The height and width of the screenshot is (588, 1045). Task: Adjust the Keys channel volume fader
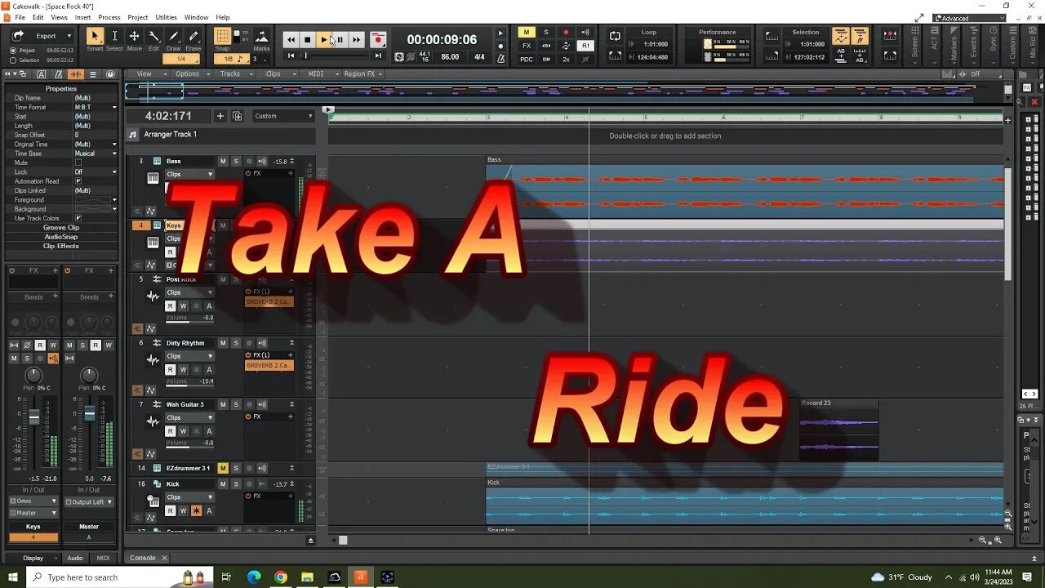pyautogui.click(x=34, y=417)
